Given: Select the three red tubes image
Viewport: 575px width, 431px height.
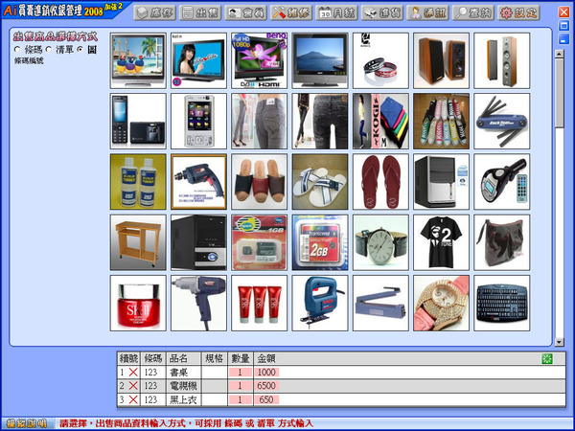Looking at the screenshot, I should pos(260,303).
